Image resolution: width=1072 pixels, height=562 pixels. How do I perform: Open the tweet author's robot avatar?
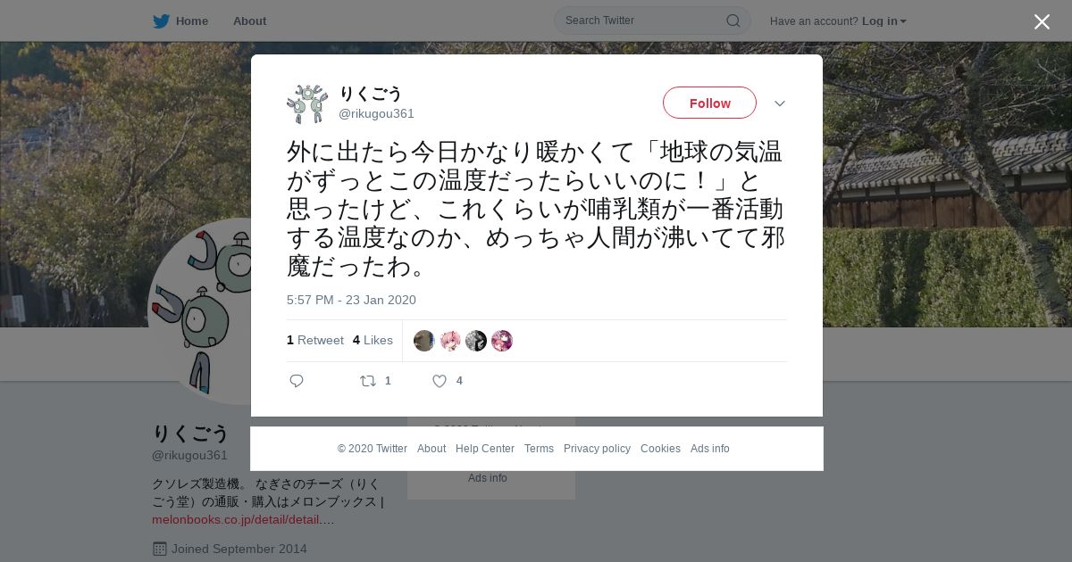coord(307,103)
